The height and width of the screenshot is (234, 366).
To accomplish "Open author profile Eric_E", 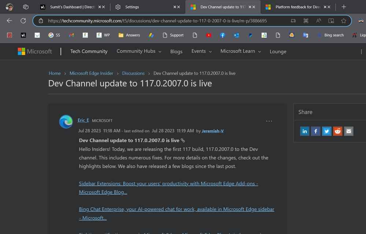I will click(x=83, y=120).
